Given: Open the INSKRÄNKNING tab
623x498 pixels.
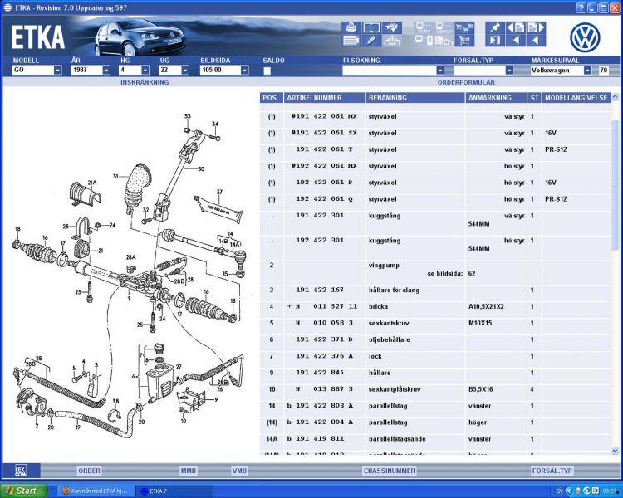Looking at the screenshot, I should click(x=145, y=82).
